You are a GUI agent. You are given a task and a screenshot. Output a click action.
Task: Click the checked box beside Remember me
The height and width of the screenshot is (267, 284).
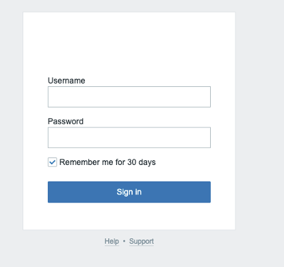click(x=52, y=162)
